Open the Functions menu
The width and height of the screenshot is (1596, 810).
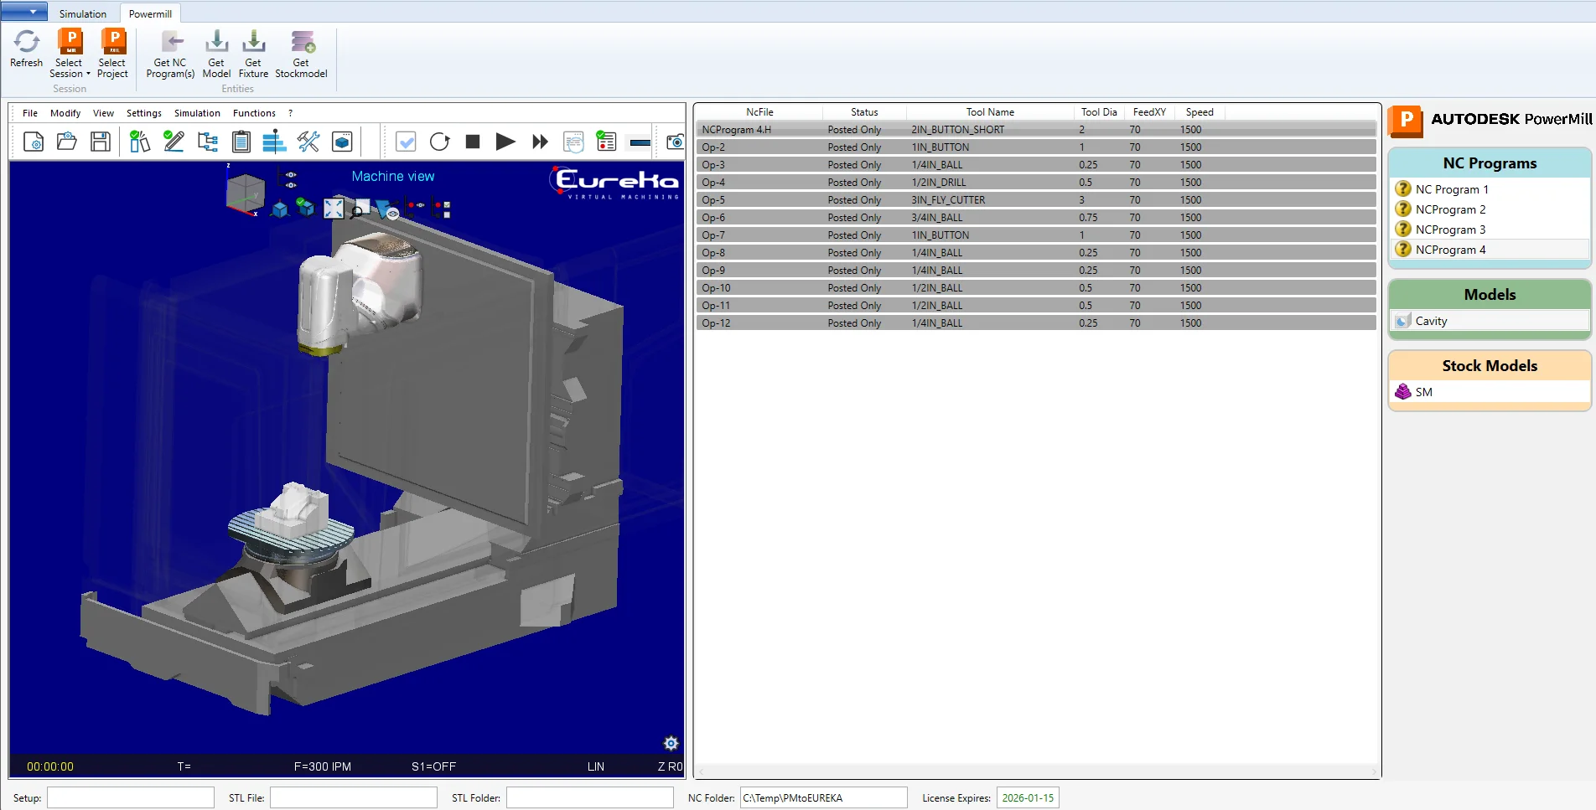(254, 113)
